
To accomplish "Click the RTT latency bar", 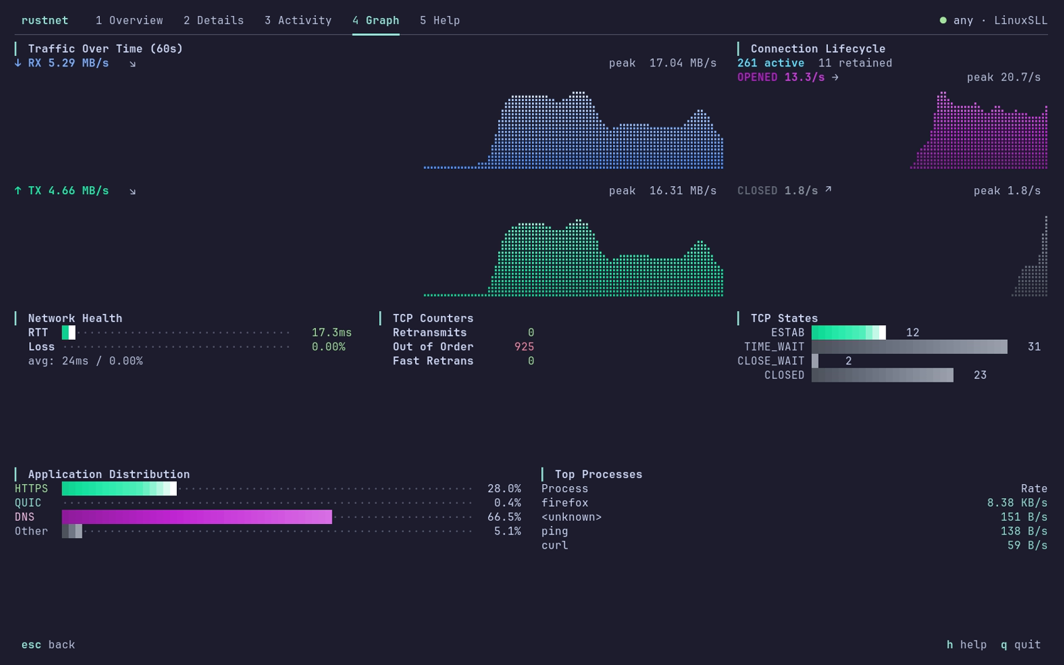I will pyautogui.click(x=68, y=332).
